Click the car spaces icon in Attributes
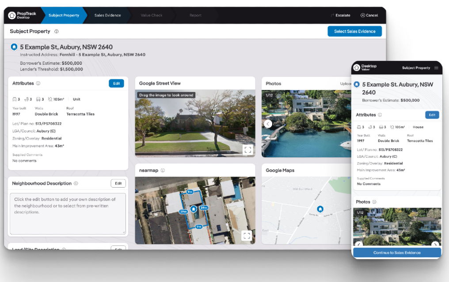The width and height of the screenshot is (449, 282). coord(39,99)
